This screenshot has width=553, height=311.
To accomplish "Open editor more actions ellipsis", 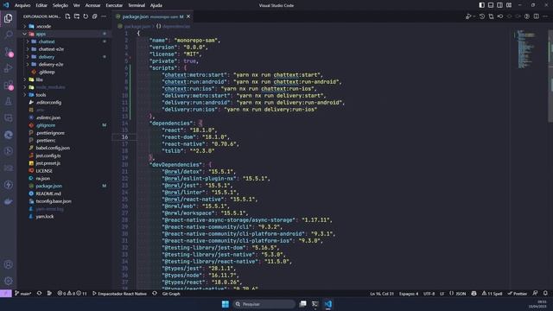I will [545, 16].
